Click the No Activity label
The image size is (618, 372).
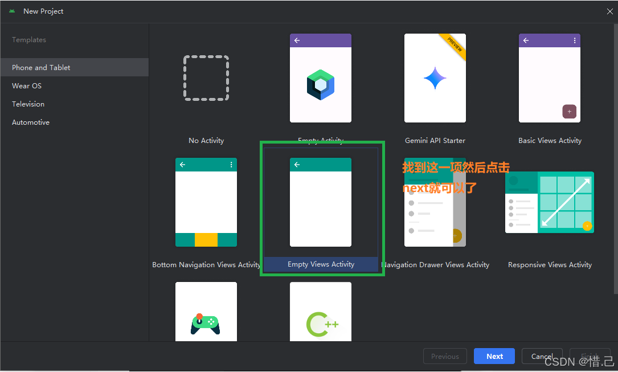click(206, 141)
